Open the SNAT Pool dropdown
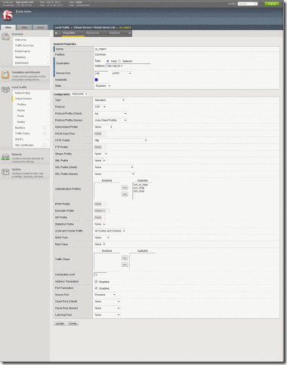 pos(102,238)
